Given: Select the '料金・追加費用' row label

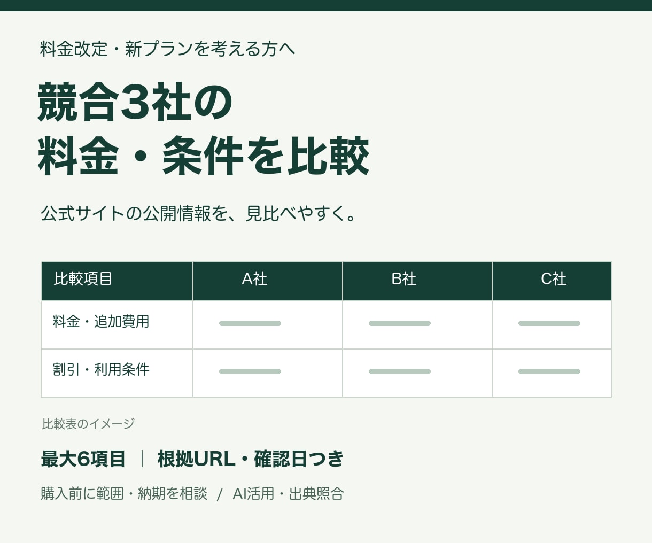Looking at the screenshot, I should point(101,321).
